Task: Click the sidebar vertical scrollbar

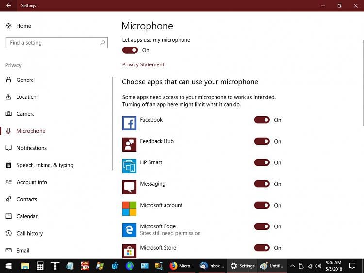Action: click(x=113, y=123)
